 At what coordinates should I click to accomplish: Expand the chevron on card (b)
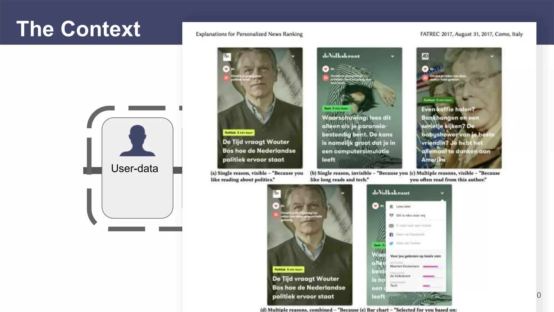click(x=393, y=56)
